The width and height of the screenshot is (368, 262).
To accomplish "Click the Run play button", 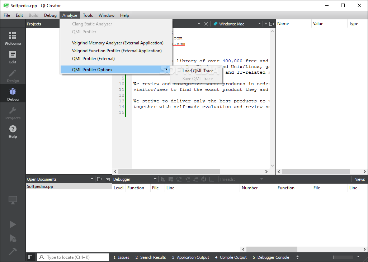I will pos(13,224).
